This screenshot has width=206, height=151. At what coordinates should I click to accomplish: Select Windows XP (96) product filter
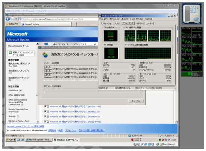tap(15, 90)
